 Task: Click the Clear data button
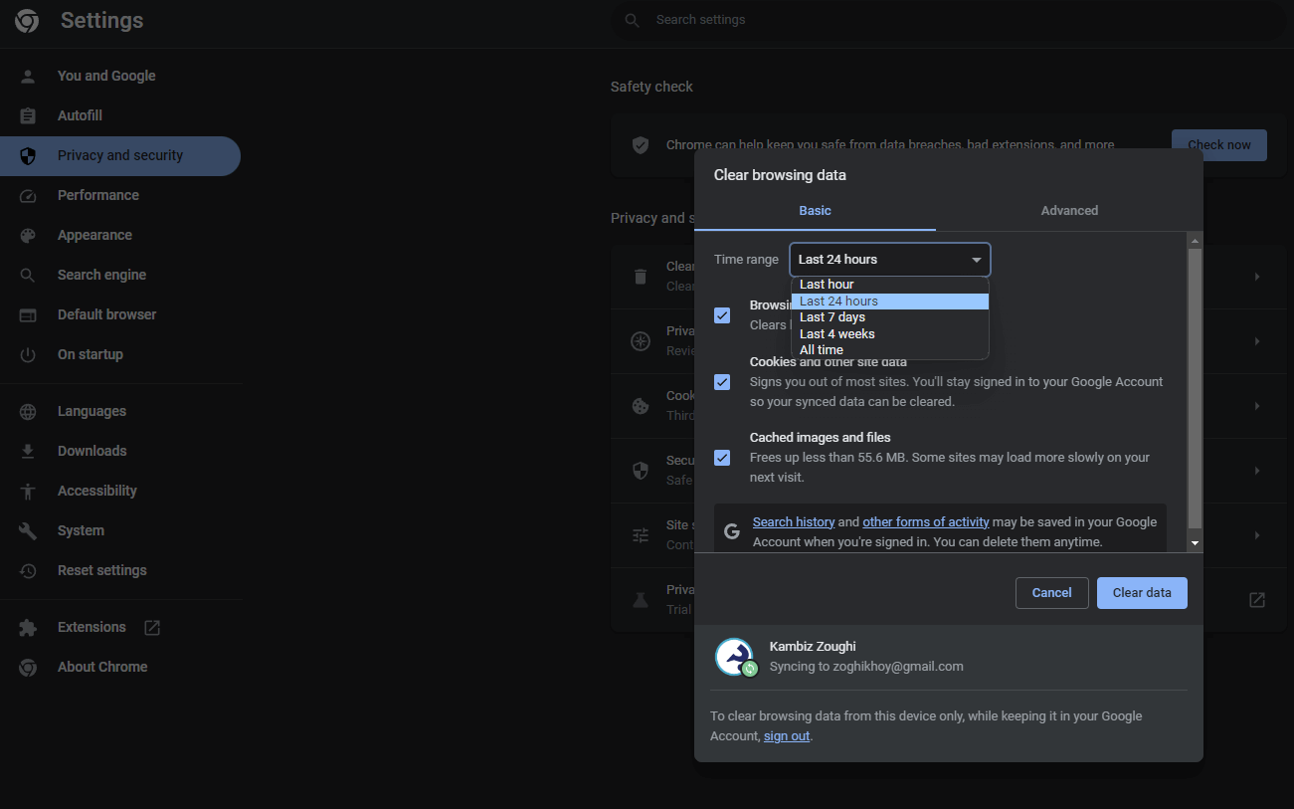point(1142,593)
